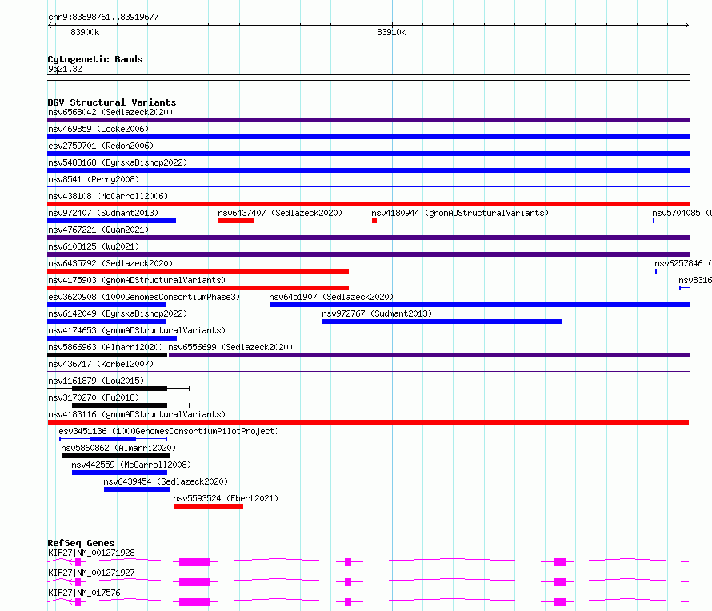Click the esv3451136 (1000GenomesConsortiumPilotProject) label
Viewport: 712px width, 611px height.
pos(169,431)
